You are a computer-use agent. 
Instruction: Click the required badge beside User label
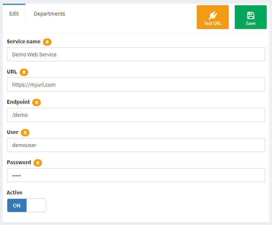tap(25, 133)
